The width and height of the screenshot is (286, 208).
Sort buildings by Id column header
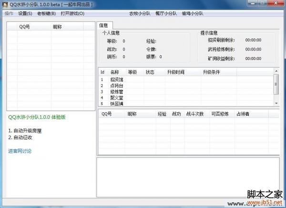pyautogui.click(x=103, y=72)
